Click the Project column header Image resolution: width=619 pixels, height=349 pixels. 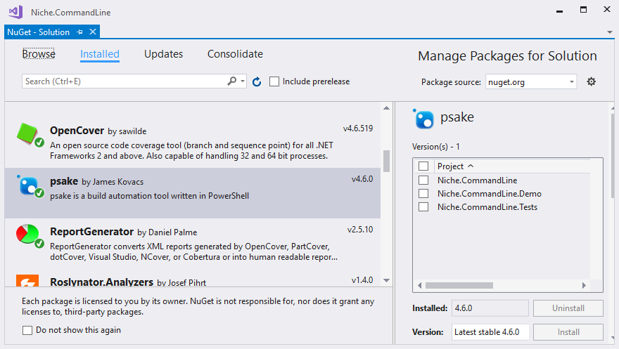512,166
